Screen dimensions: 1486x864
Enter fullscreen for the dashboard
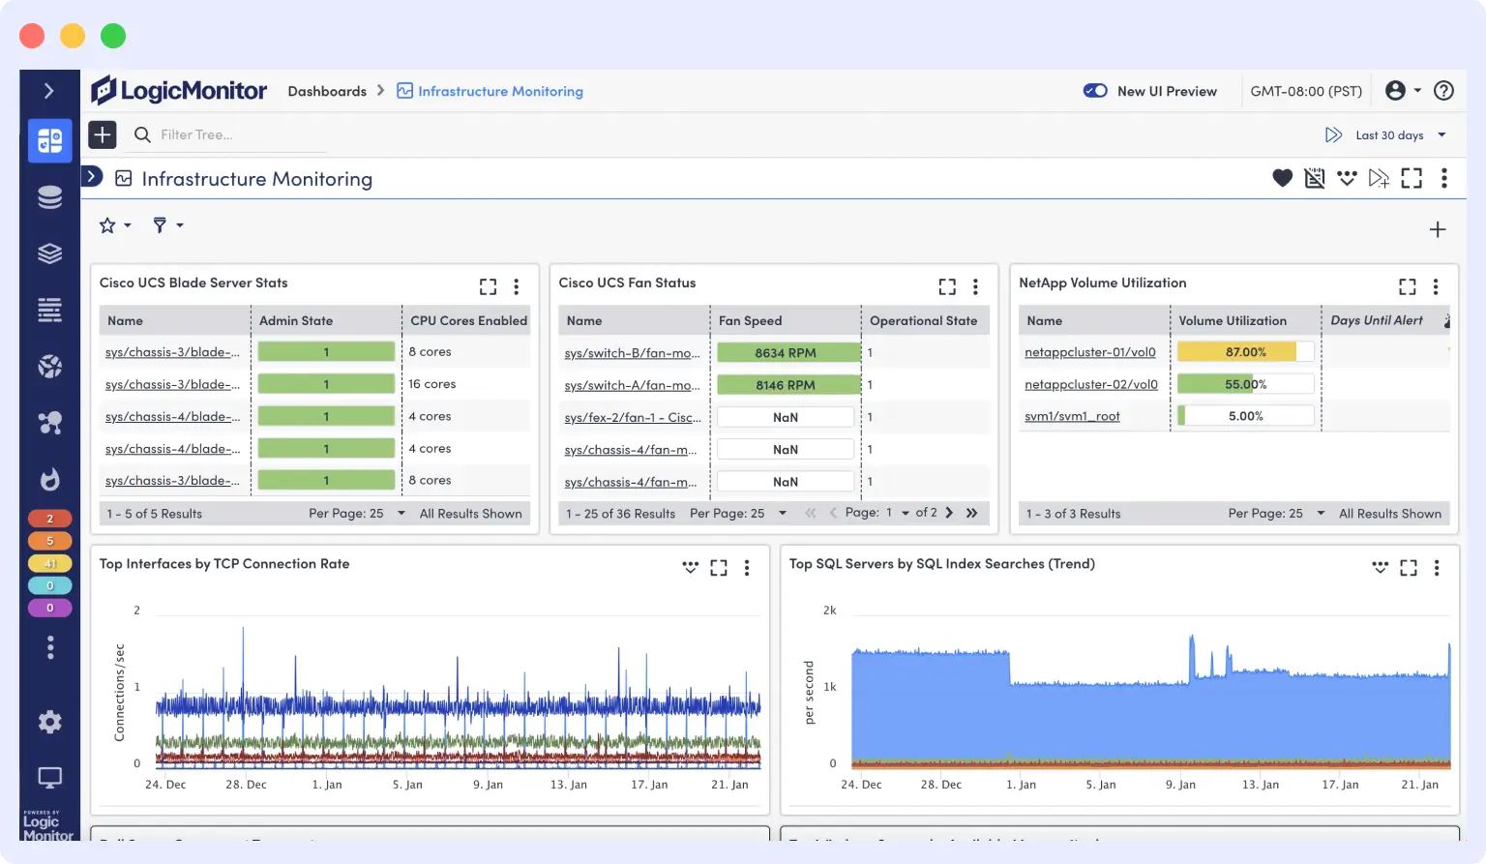pyautogui.click(x=1412, y=178)
